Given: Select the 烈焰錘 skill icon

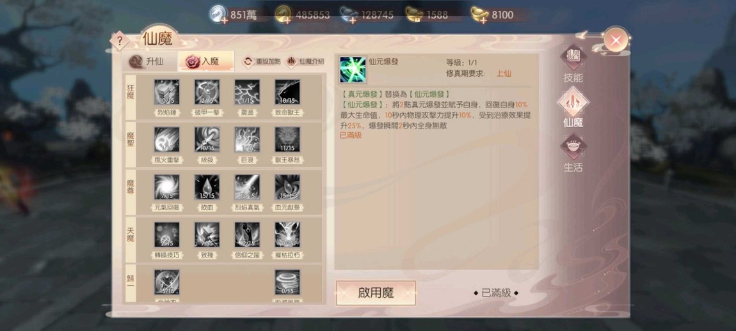Looking at the screenshot, I should click(x=166, y=93).
